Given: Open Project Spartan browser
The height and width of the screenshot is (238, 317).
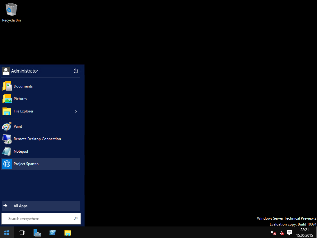Looking at the screenshot, I should pos(41,164).
